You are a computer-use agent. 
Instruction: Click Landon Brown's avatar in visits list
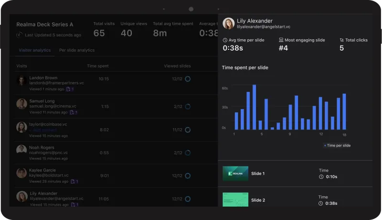coord(21,80)
